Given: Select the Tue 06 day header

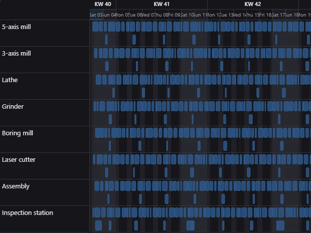Looking at the screenshot, I should [136, 15].
